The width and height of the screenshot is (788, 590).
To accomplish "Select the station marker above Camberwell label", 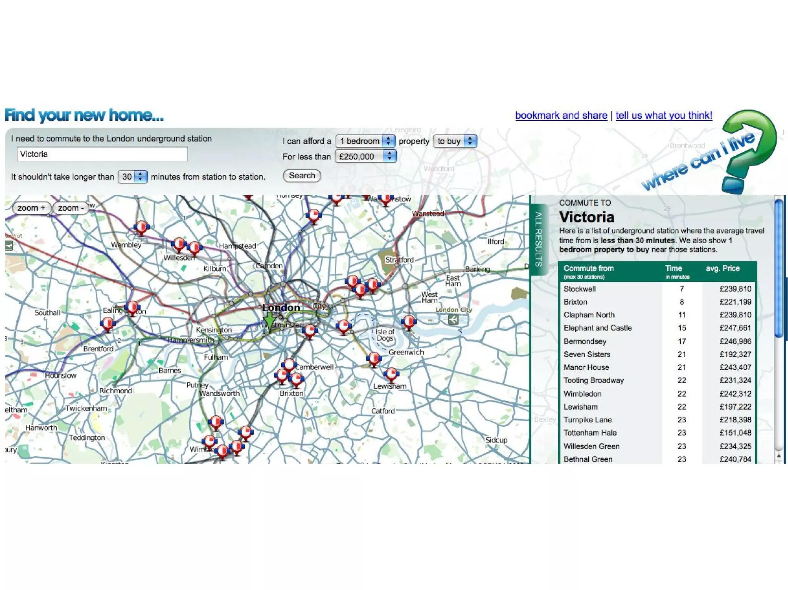I will 289,365.
